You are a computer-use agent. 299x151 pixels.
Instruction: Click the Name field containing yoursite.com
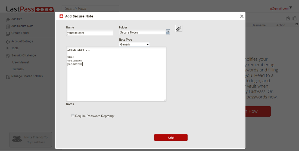coord(90,33)
